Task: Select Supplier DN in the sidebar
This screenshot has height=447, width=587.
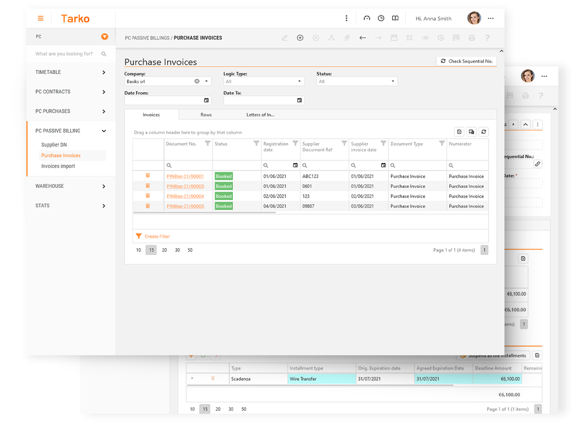Action: pos(54,145)
